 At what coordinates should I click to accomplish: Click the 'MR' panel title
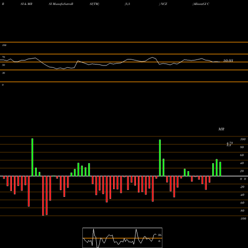pyautogui.click(x=221, y=129)
